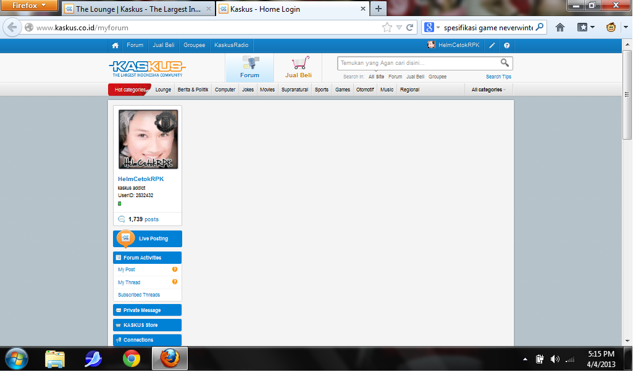Open the help question mark icon
The image size is (641, 372).
pyautogui.click(x=506, y=46)
